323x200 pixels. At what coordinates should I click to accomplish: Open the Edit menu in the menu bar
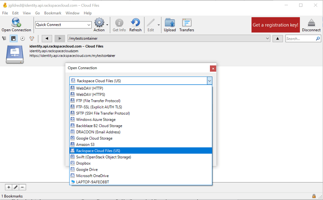pyautogui.click(x=15, y=13)
